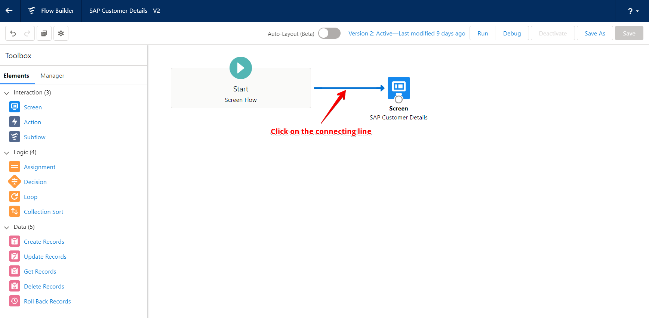
Task: Redo the last change
Action: 27,34
